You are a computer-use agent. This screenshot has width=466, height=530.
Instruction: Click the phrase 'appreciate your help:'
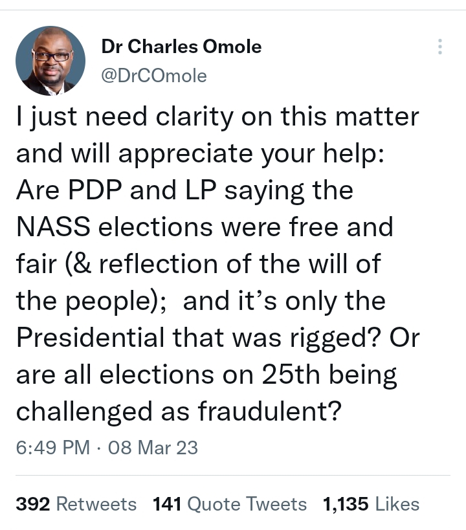coord(245,154)
